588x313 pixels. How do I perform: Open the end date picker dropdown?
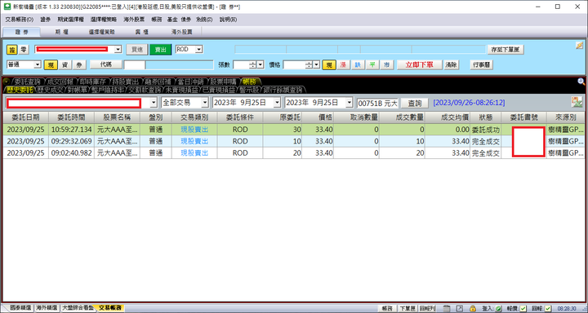click(x=350, y=103)
